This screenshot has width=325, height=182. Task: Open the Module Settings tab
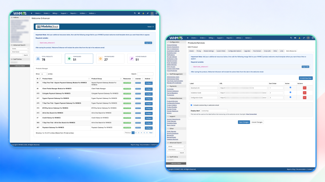point(208,51)
